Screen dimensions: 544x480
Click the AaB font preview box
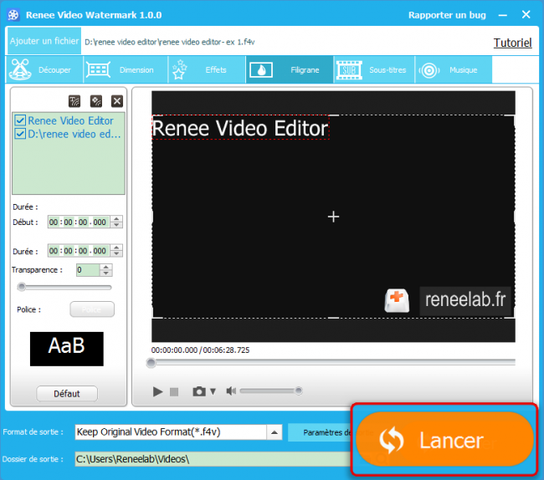coord(67,349)
